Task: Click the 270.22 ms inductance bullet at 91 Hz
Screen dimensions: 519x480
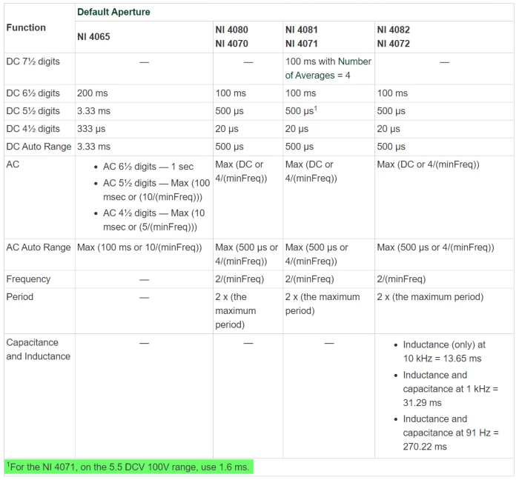Action: pyautogui.click(x=450, y=433)
